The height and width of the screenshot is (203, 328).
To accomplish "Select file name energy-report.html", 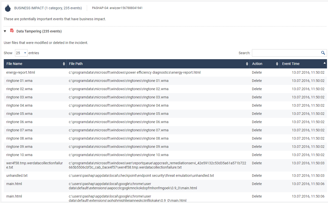I will pos(21,72).
